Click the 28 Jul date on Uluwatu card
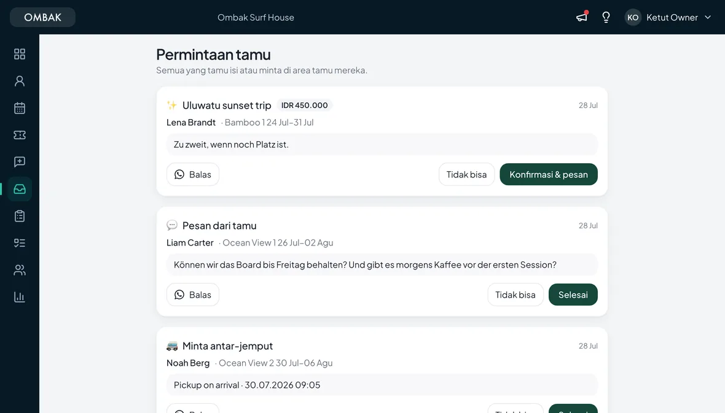 point(588,106)
